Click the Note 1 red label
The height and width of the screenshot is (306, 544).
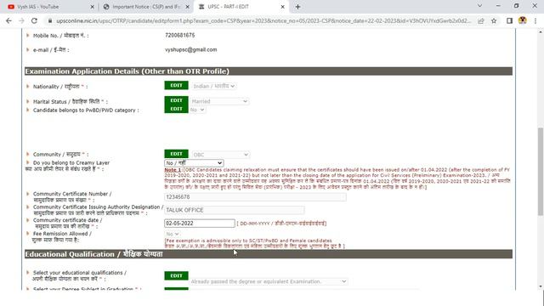(x=173, y=170)
